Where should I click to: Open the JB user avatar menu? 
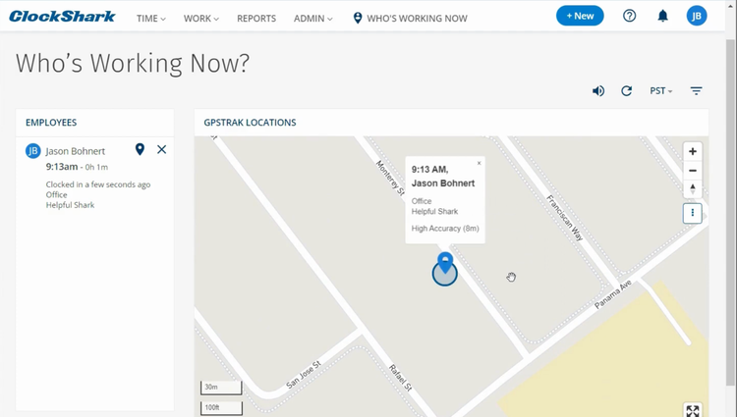pyautogui.click(x=697, y=16)
